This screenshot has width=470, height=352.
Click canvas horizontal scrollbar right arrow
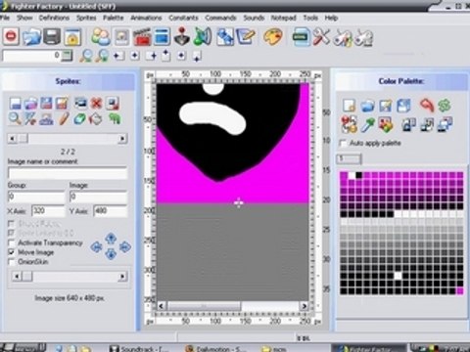click(304, 306)
